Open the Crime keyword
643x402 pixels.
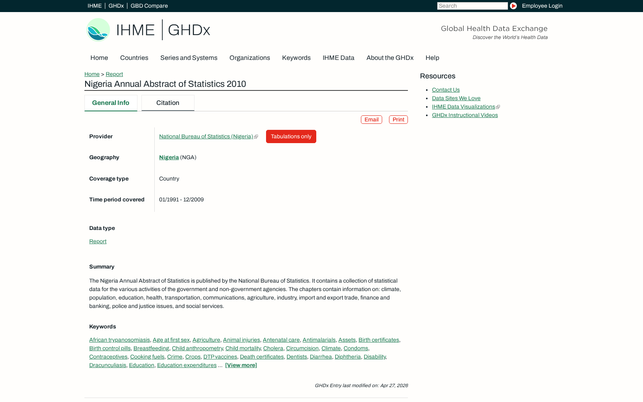click(x=175, y=357)
